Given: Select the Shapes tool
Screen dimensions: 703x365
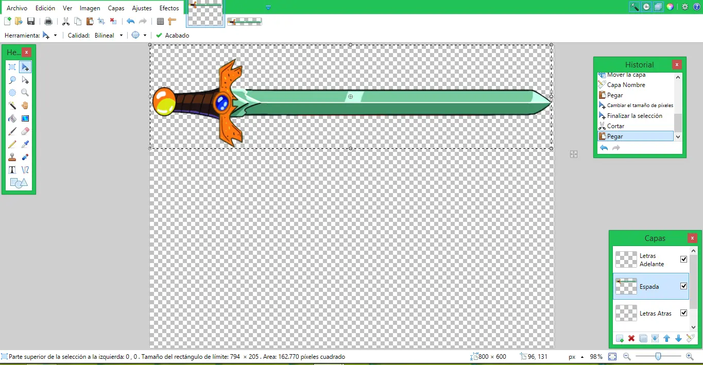Looking at the screenshot, I should [x=19, y=183].
